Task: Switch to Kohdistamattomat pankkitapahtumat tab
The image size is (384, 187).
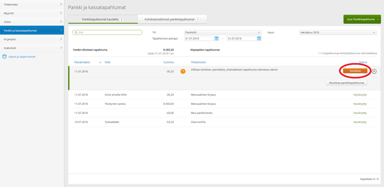Action: [173, 19]
